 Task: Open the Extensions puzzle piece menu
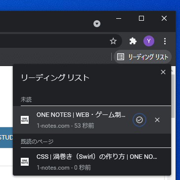tap(133, 41)
